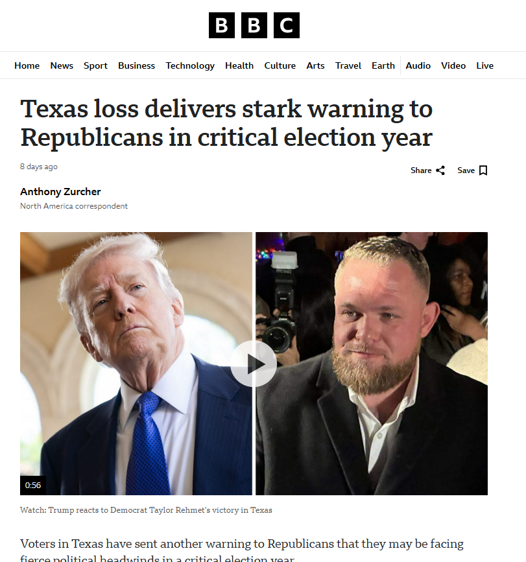Screen dimensions: 526x562
Task: Go to the News section
Action: click(62, 65)
